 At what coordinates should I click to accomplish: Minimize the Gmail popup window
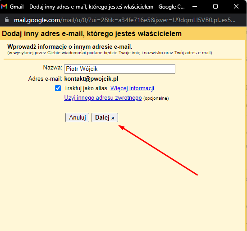(195, 6)
